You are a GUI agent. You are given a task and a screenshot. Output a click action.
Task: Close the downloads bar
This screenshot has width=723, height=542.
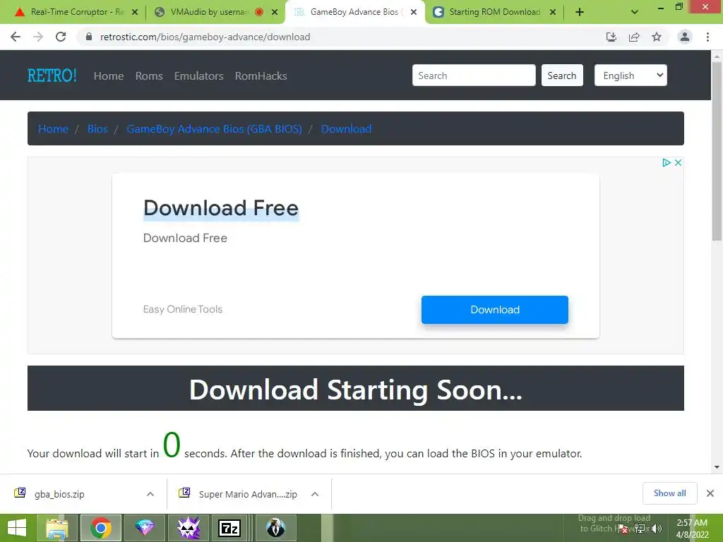pos(710,493)
